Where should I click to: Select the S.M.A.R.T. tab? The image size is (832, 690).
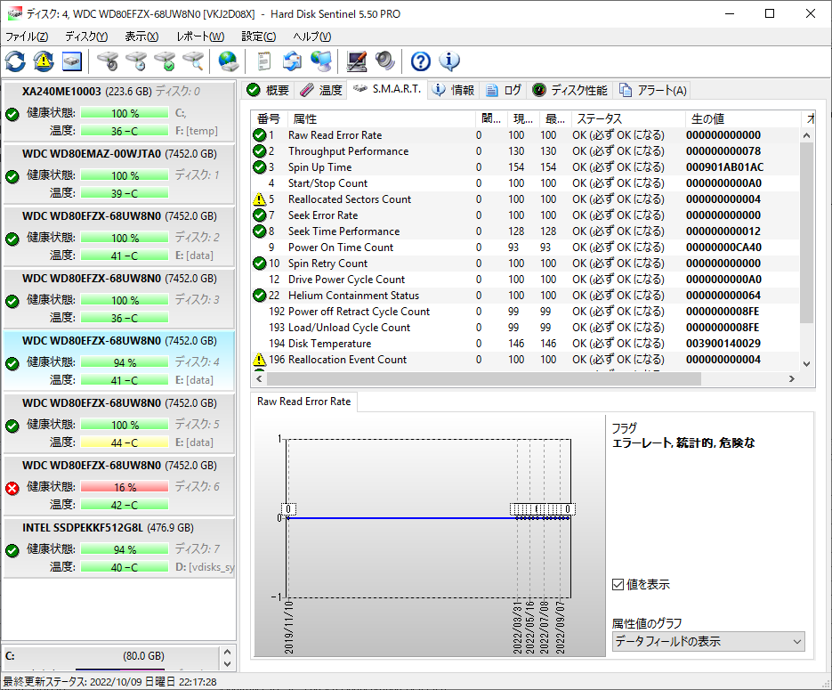click(387, 89)
